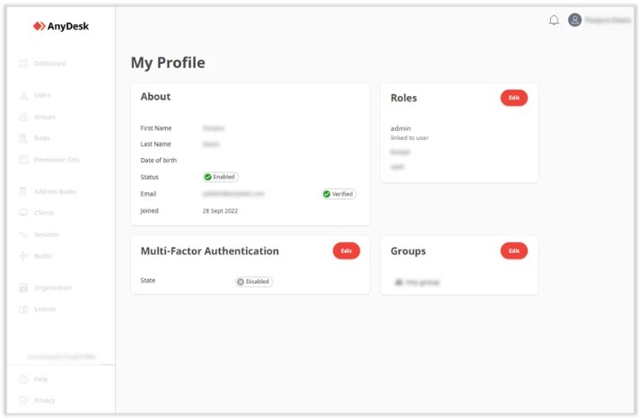This screenshot has width=639, height=419.
Task: Click the Roles sidebar icon
Action: pos(23,138)
